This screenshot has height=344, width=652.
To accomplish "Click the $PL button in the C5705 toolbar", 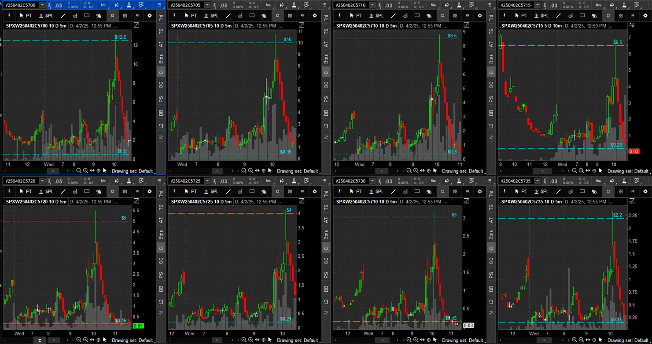I will [211, 16].
